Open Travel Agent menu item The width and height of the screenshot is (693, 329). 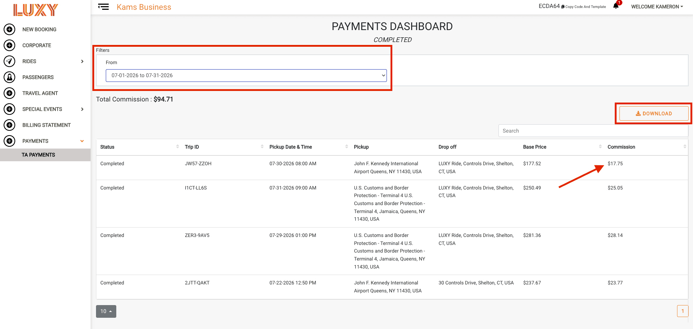[x=40, y=93]
